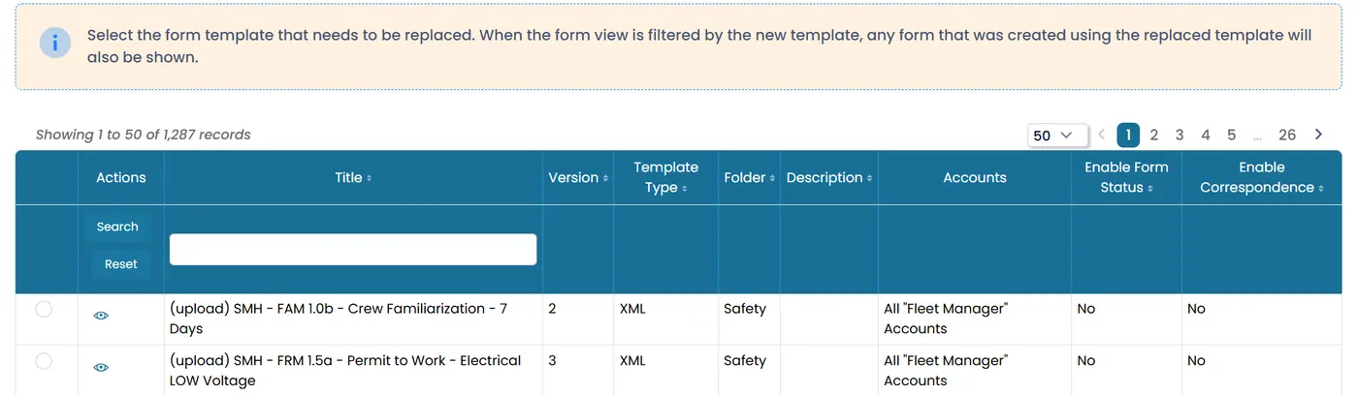The height and width of the screenshot is (395, 1358).
Task: Click the Search button
Action: tap(117, 227)
